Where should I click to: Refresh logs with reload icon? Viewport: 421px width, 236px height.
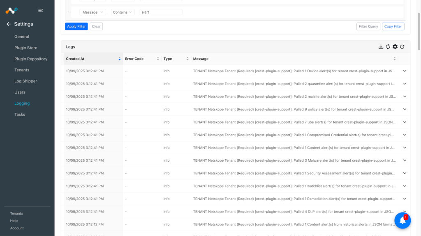click(402, 47)
